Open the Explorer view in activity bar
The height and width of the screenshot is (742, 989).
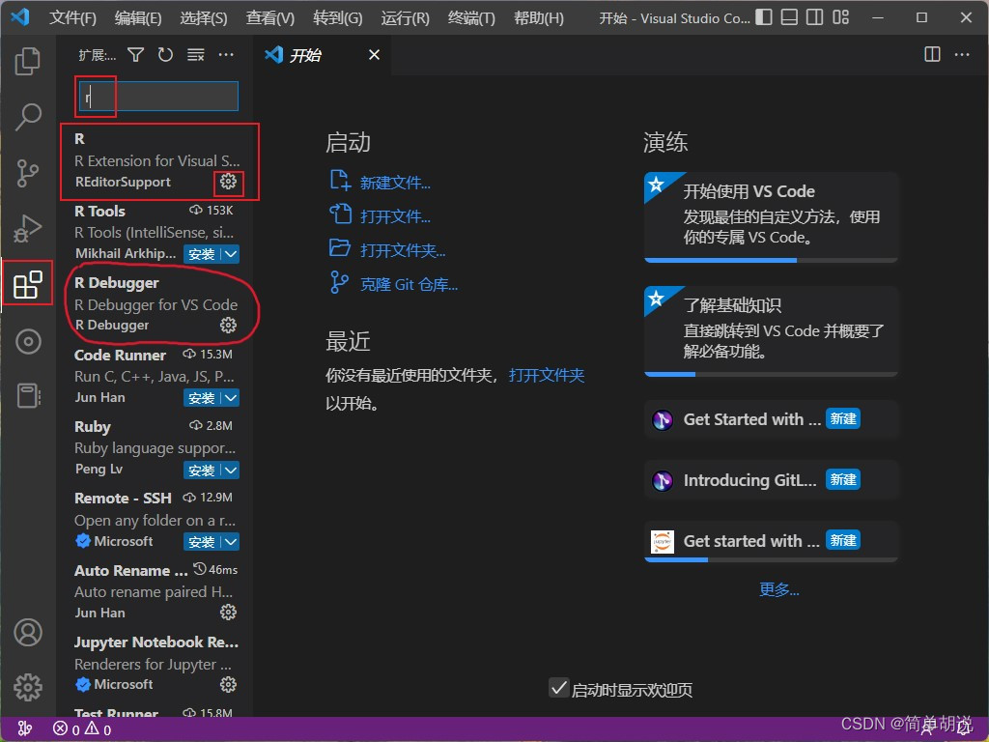[x=27, y=61]
